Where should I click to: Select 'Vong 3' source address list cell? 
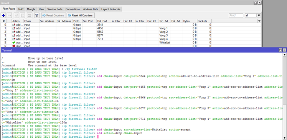point(165,35)
